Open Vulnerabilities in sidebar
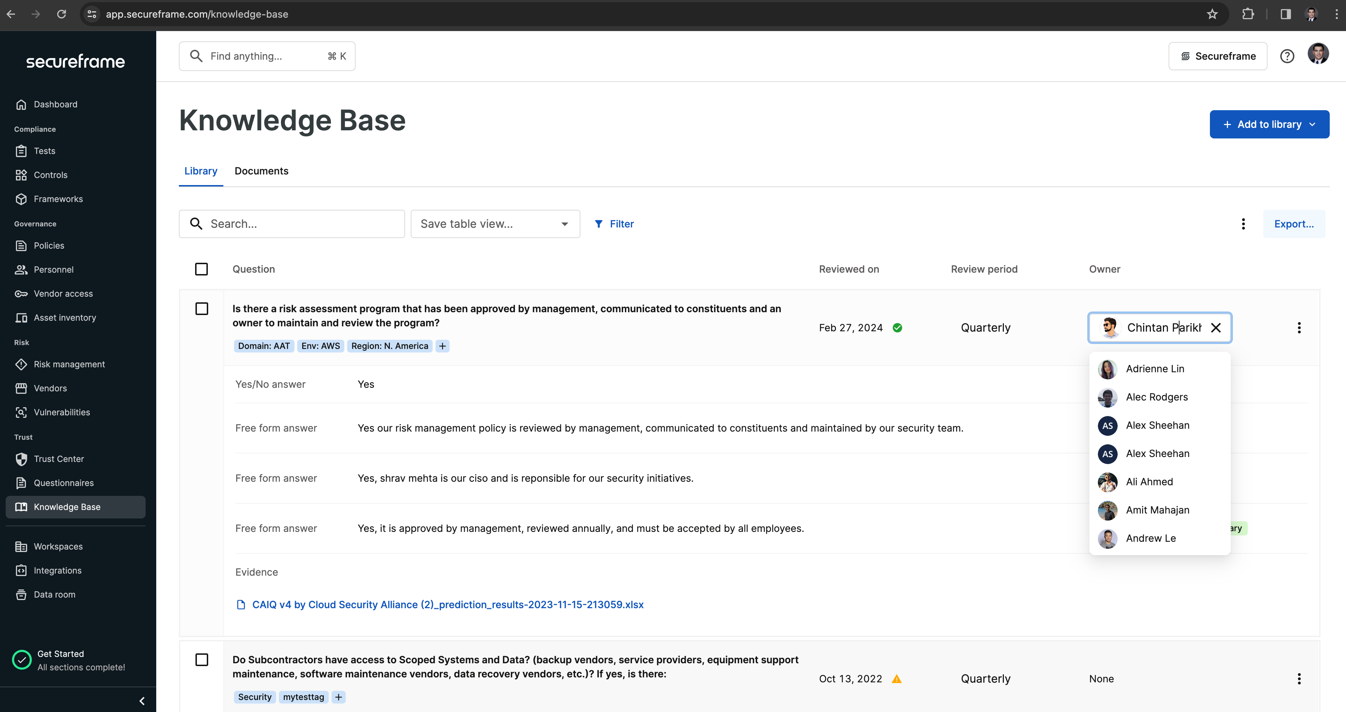 62,413
